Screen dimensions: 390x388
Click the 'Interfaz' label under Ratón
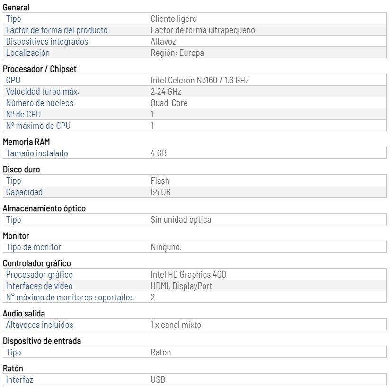[x=20, y=380]
